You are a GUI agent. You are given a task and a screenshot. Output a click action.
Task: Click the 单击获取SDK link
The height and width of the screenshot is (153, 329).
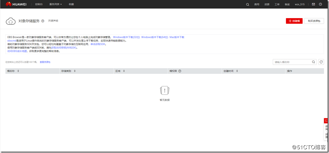[98, 44]
